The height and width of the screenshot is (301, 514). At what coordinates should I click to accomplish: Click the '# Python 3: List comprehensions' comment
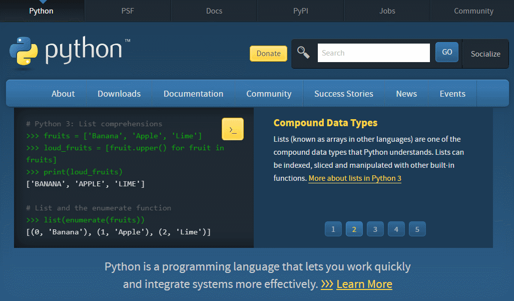pyautogui.click(x=94, y=124)
